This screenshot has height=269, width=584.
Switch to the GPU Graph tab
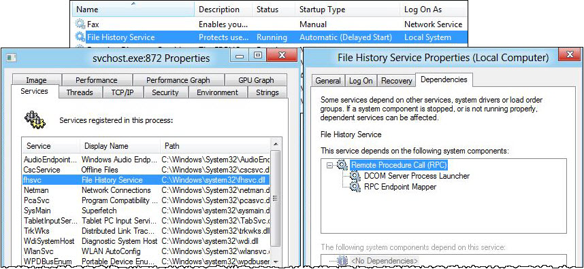256,80
